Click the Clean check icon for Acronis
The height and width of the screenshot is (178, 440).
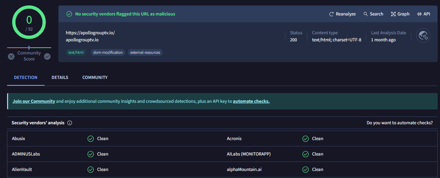point(306,138)
